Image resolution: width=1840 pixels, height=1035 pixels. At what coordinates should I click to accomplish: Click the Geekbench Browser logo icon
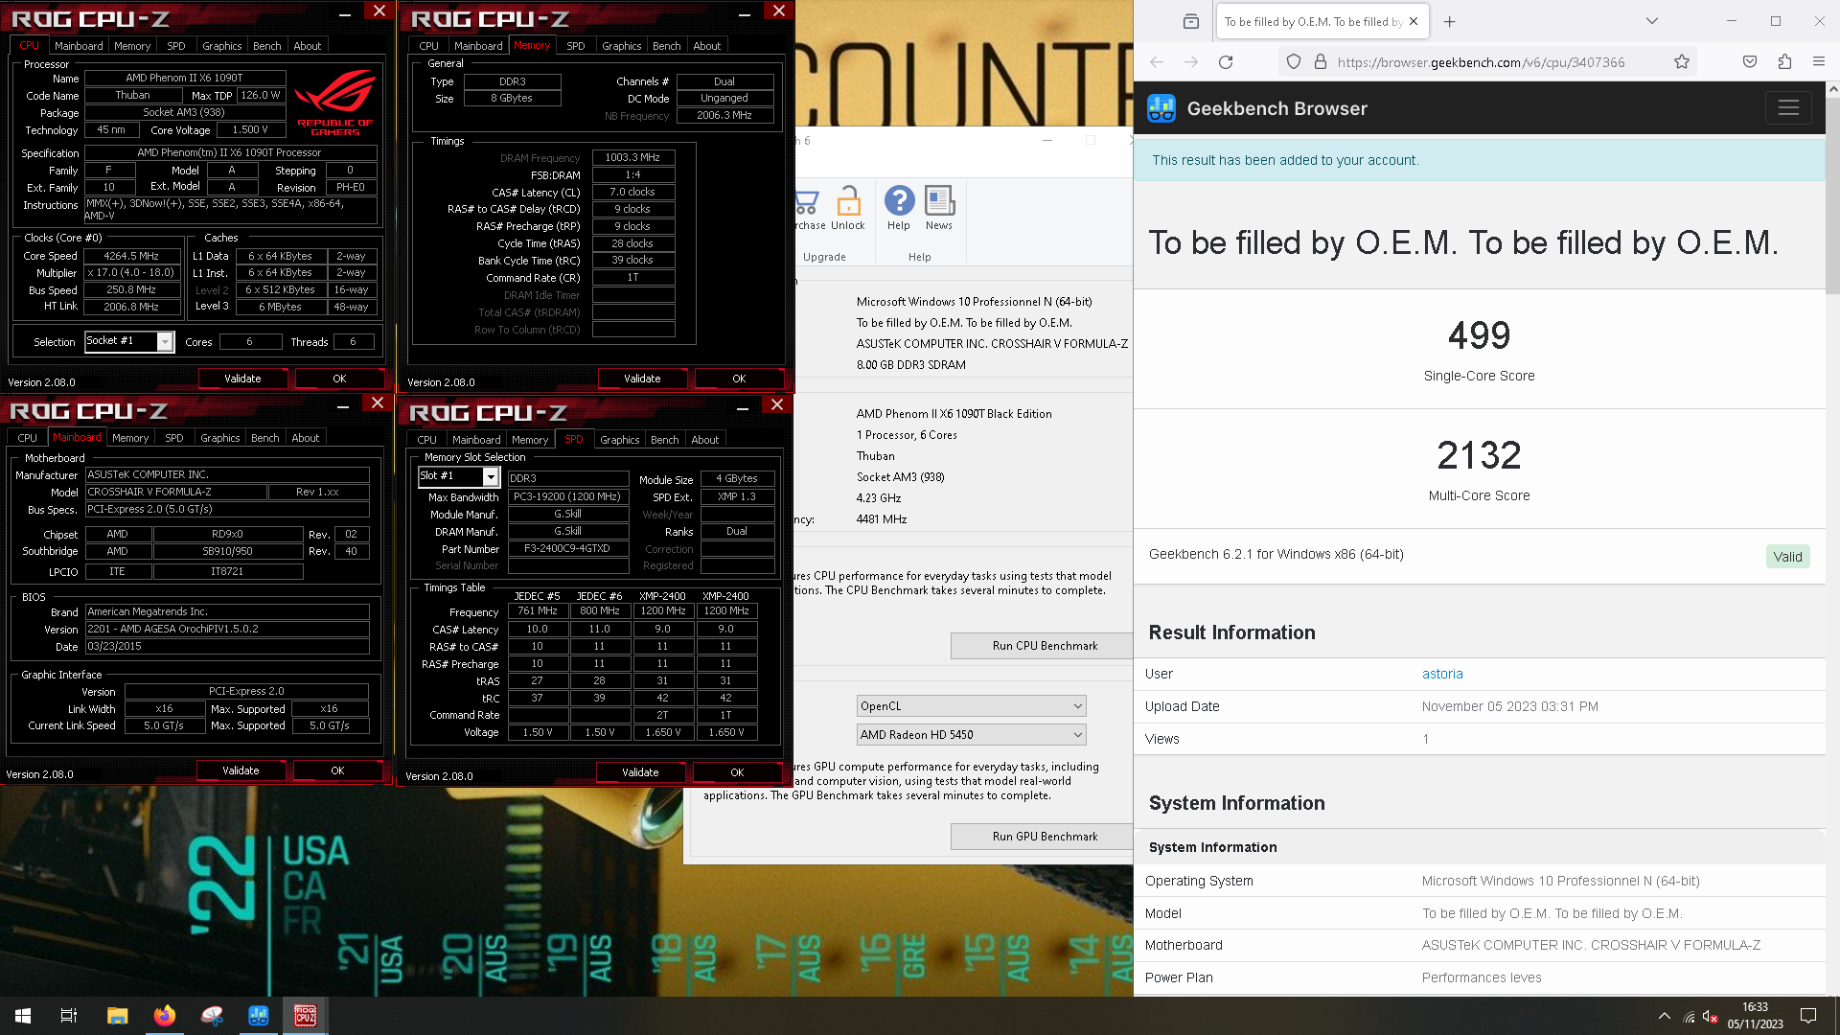point(1161,108)
